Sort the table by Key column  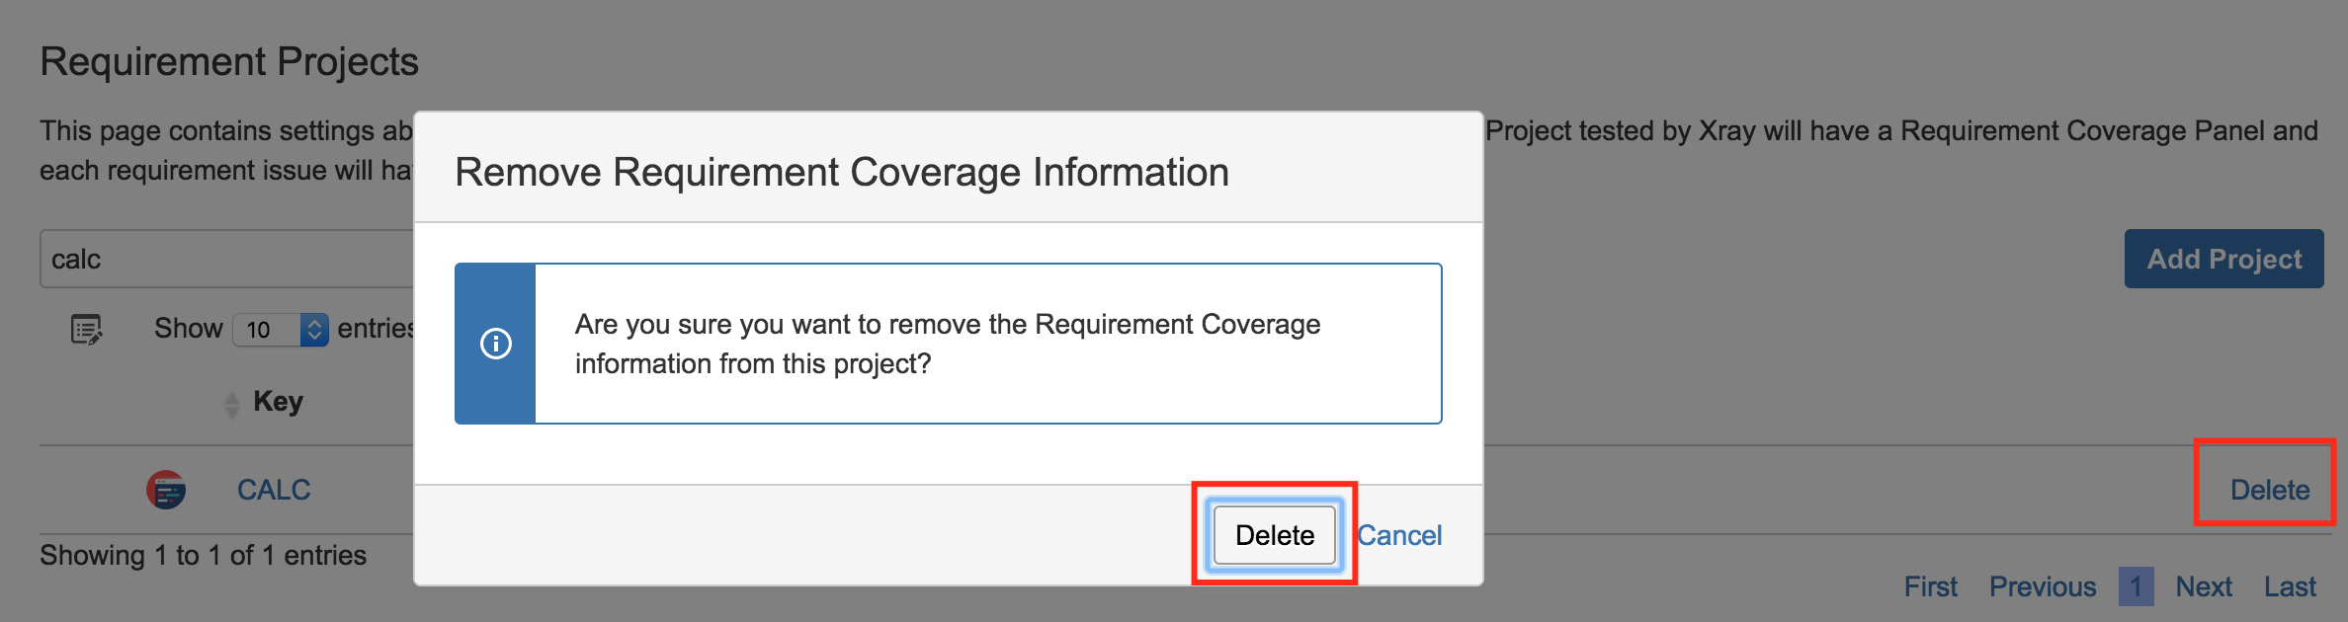231,404
